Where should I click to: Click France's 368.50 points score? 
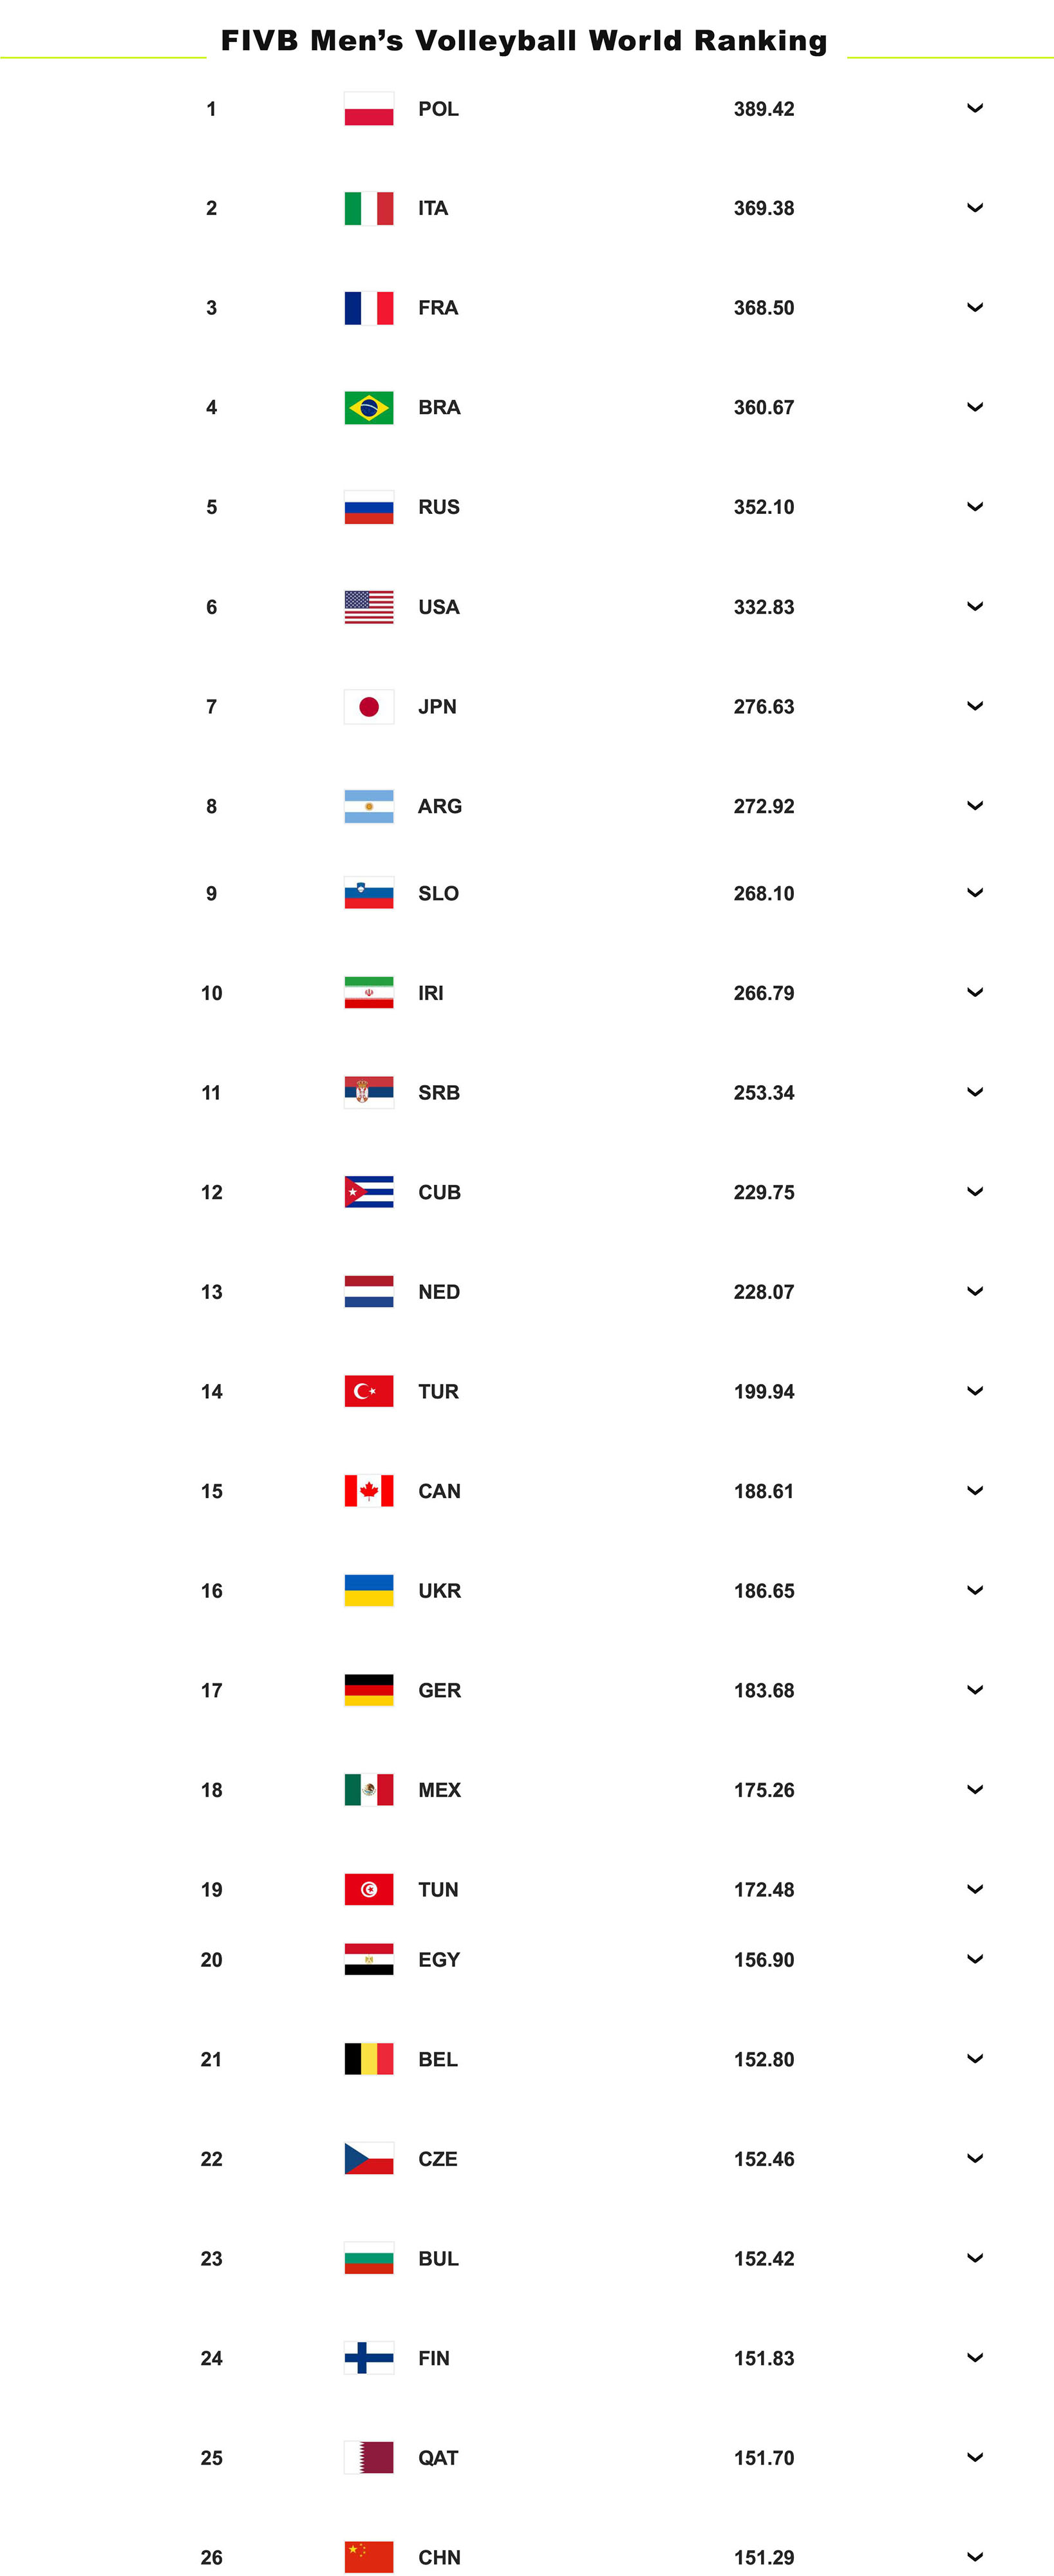pos(764,308)
